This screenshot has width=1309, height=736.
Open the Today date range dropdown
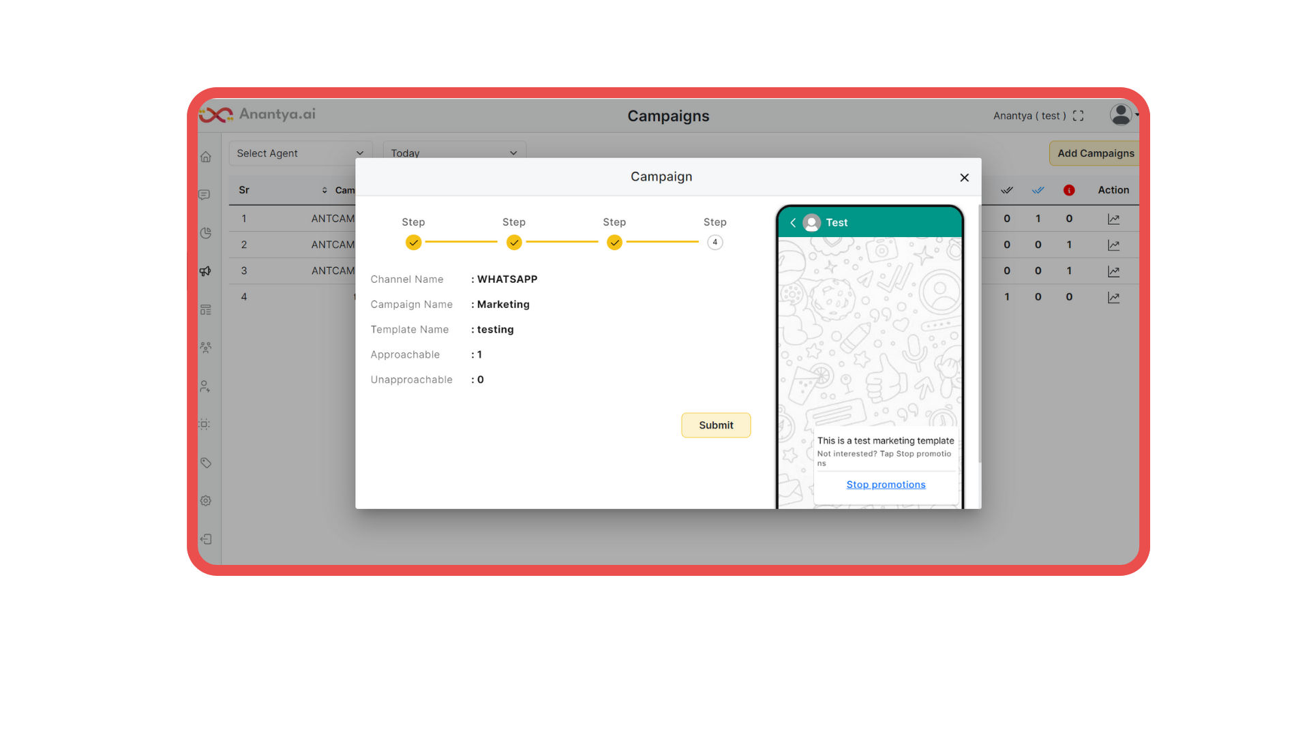[454, 153]
